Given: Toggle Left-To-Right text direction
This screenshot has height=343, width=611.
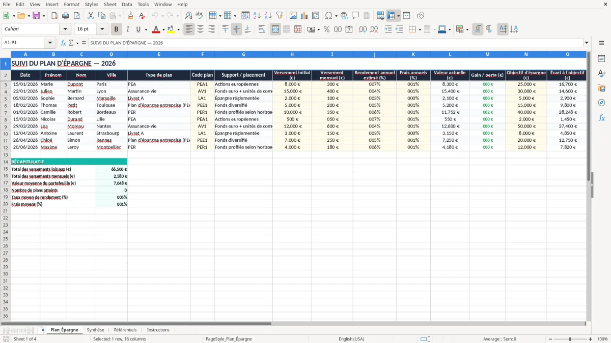Looking at the screenshot, I should 478,29.
